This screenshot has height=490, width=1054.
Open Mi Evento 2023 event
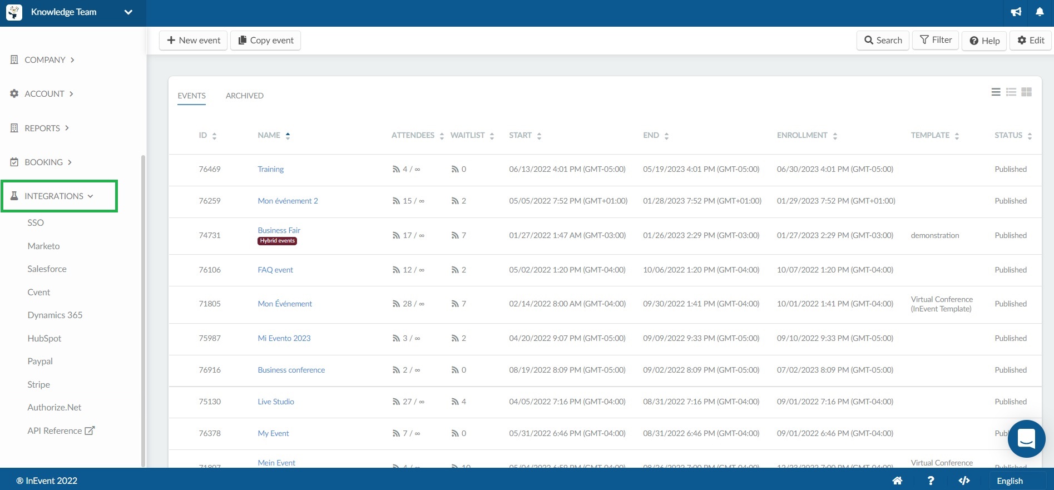[x=284, y=338]
